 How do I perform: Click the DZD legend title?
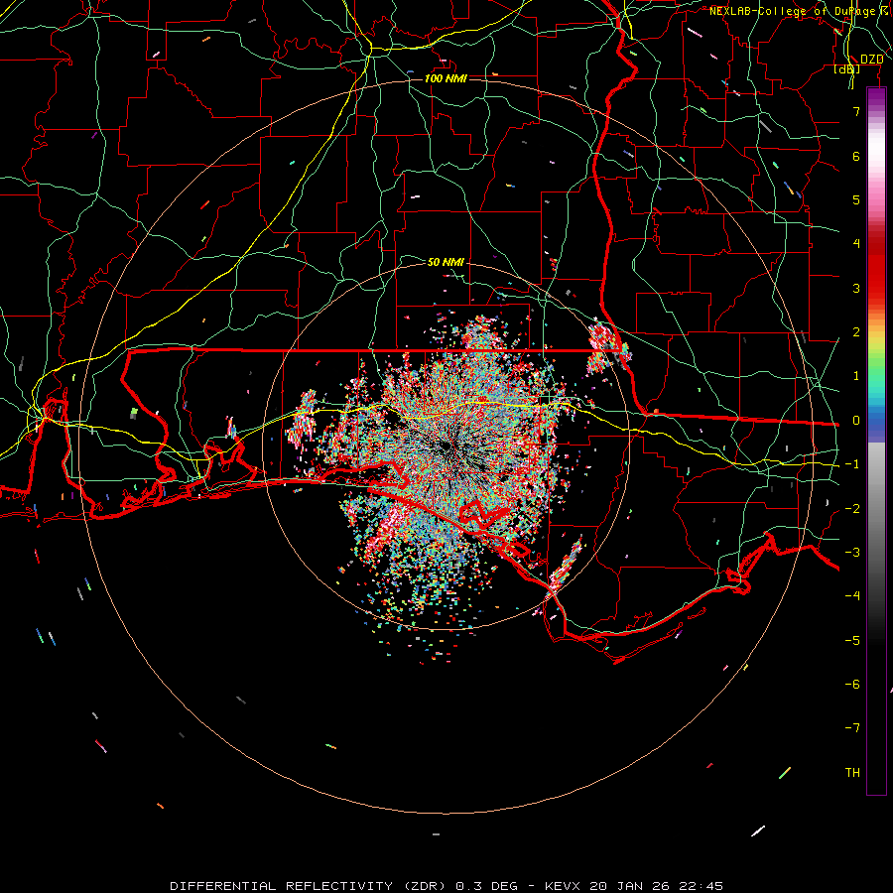tap(871, 60)
